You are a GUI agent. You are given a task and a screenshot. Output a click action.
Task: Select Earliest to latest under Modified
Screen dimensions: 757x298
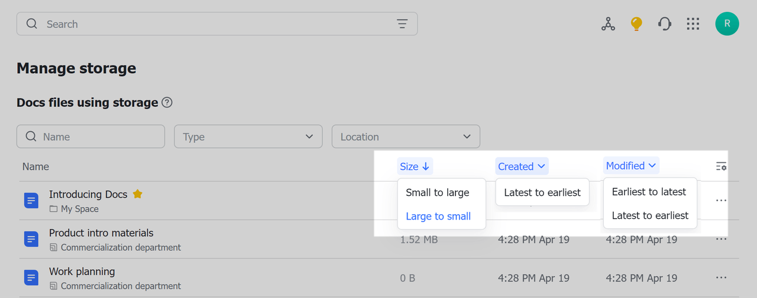click(649, 192)
